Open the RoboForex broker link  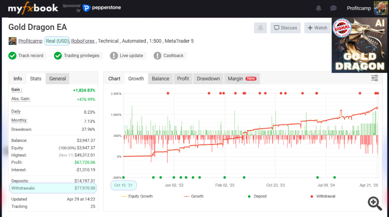(x=83, y=41)
